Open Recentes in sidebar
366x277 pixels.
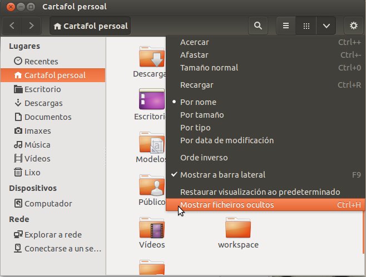53,62
